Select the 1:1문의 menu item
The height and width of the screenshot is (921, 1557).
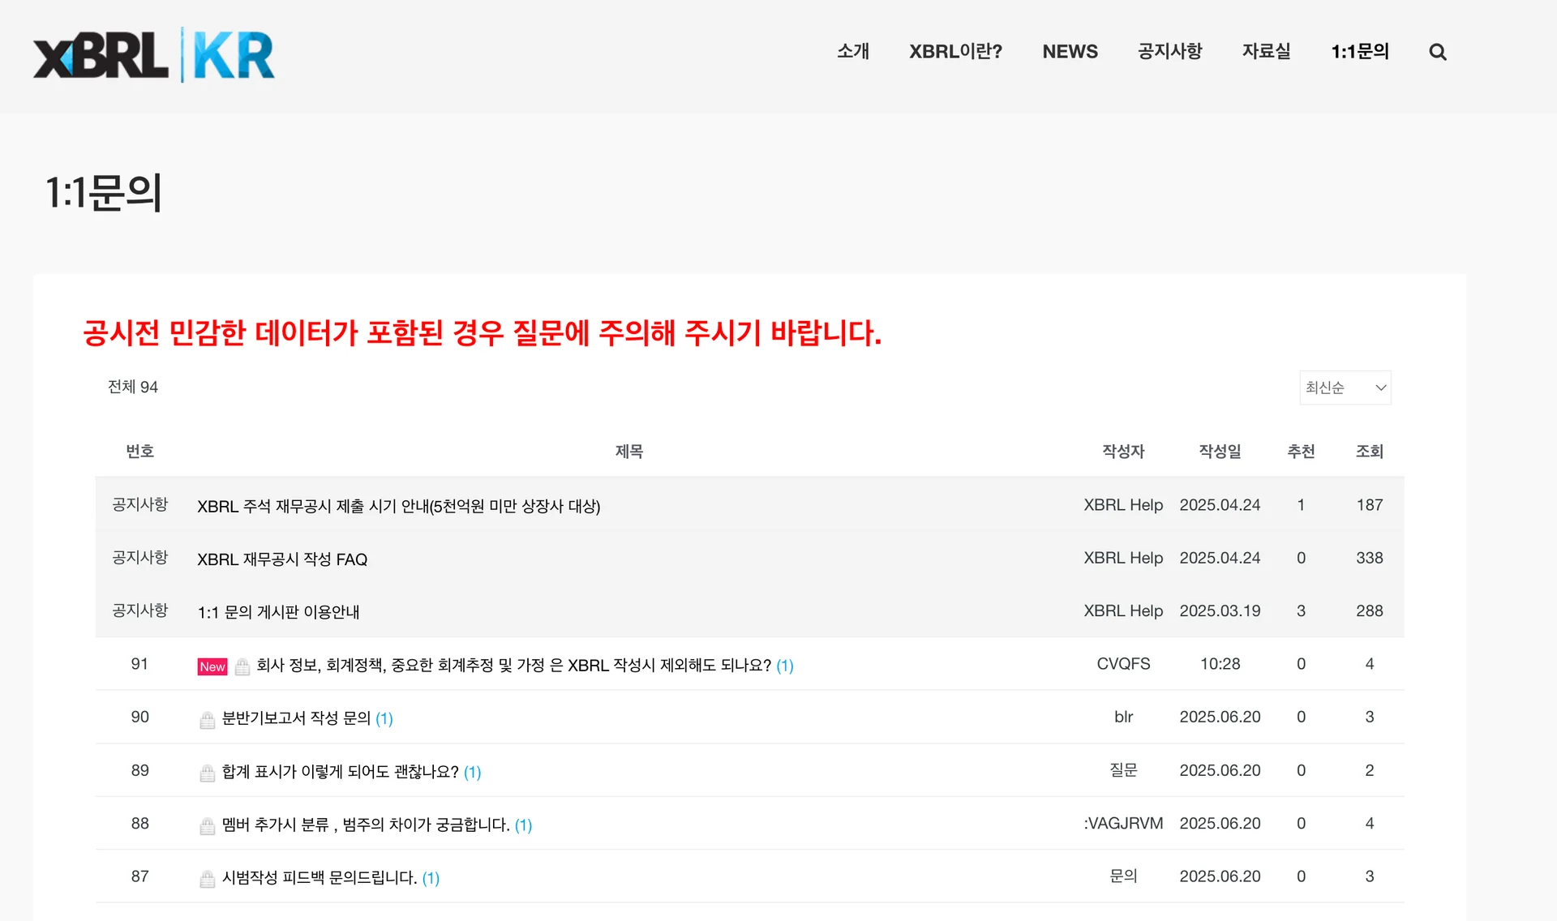click(x=1360, y=52)
